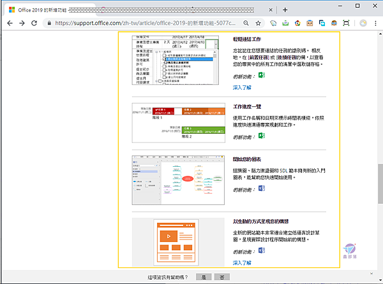Open the colorful flower extension icon

pyautogui.click(x=297, y=23)
